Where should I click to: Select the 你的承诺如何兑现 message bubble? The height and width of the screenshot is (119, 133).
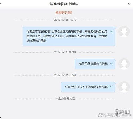(88, 87)
